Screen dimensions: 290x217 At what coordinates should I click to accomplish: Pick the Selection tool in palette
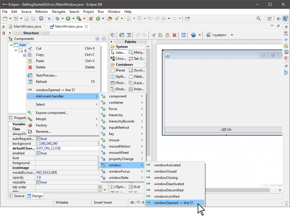click(118, 53)
